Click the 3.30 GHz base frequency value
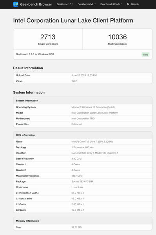 pyautogui.click(x=76, y=159)
